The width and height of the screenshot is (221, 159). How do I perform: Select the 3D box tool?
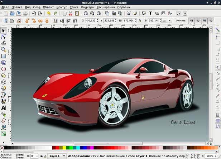tap(4, 62)
